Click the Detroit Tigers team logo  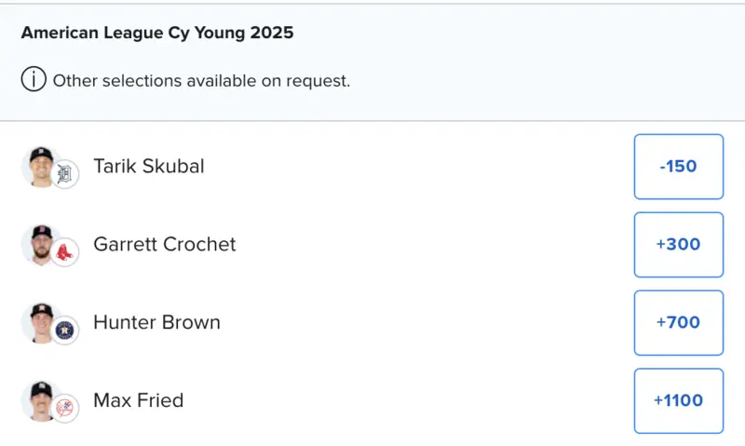pyautogui.click(x=64, y=174)
